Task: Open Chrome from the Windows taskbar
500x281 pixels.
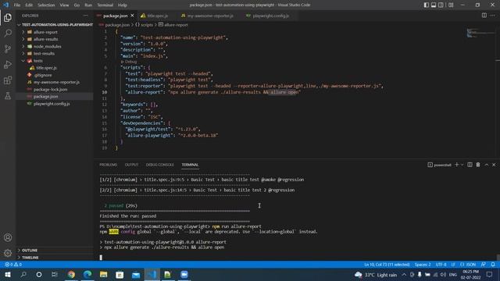Action: [x=71, y=274]
